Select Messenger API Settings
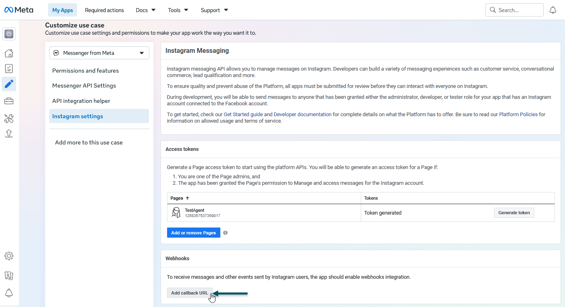Image resolution: width=565 pixels, height=307 pixels. [x=84, y=86]
